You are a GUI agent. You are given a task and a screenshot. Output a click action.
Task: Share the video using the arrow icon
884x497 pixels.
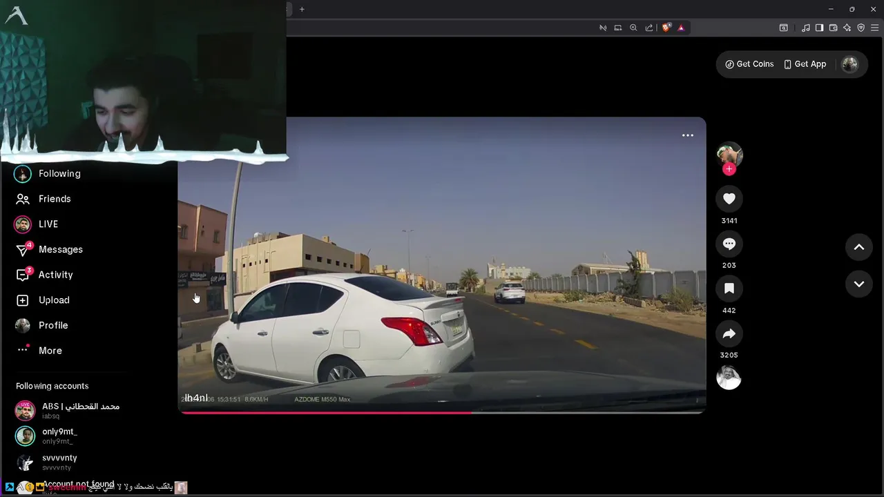[729, 333]
